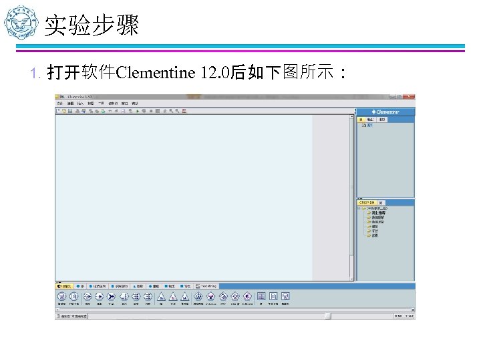Open the 插入 (Insert) menu
The image size is (481, 361).
(x=80, y=104)
